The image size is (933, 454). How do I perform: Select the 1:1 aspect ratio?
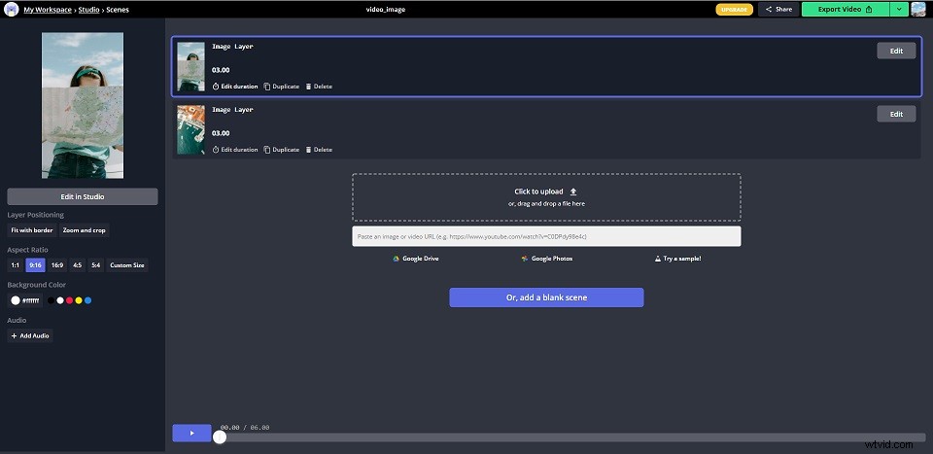pos(15,265)
